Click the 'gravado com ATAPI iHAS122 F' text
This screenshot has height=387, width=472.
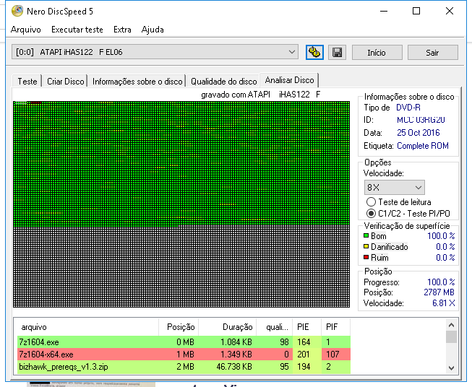(x=260, y=95)
